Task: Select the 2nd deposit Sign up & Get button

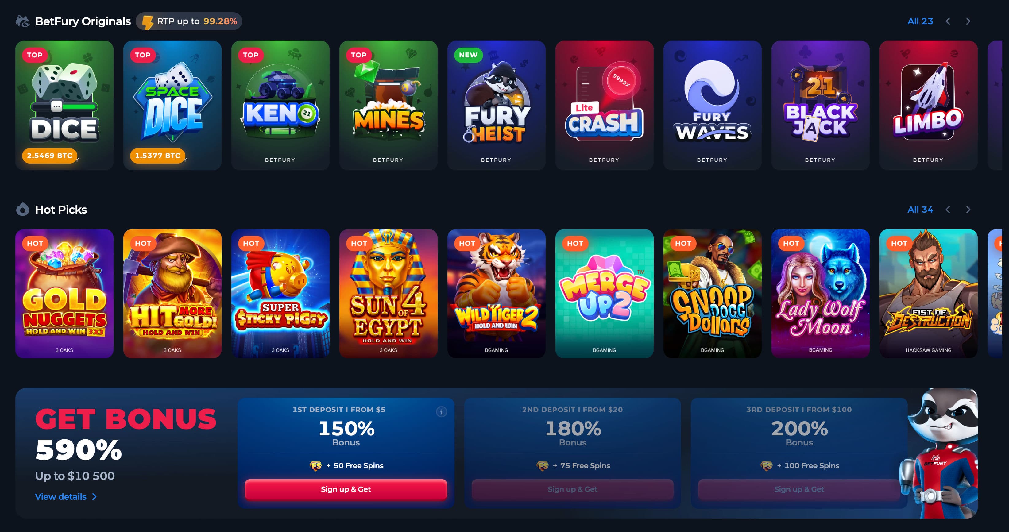Action: 572,489
